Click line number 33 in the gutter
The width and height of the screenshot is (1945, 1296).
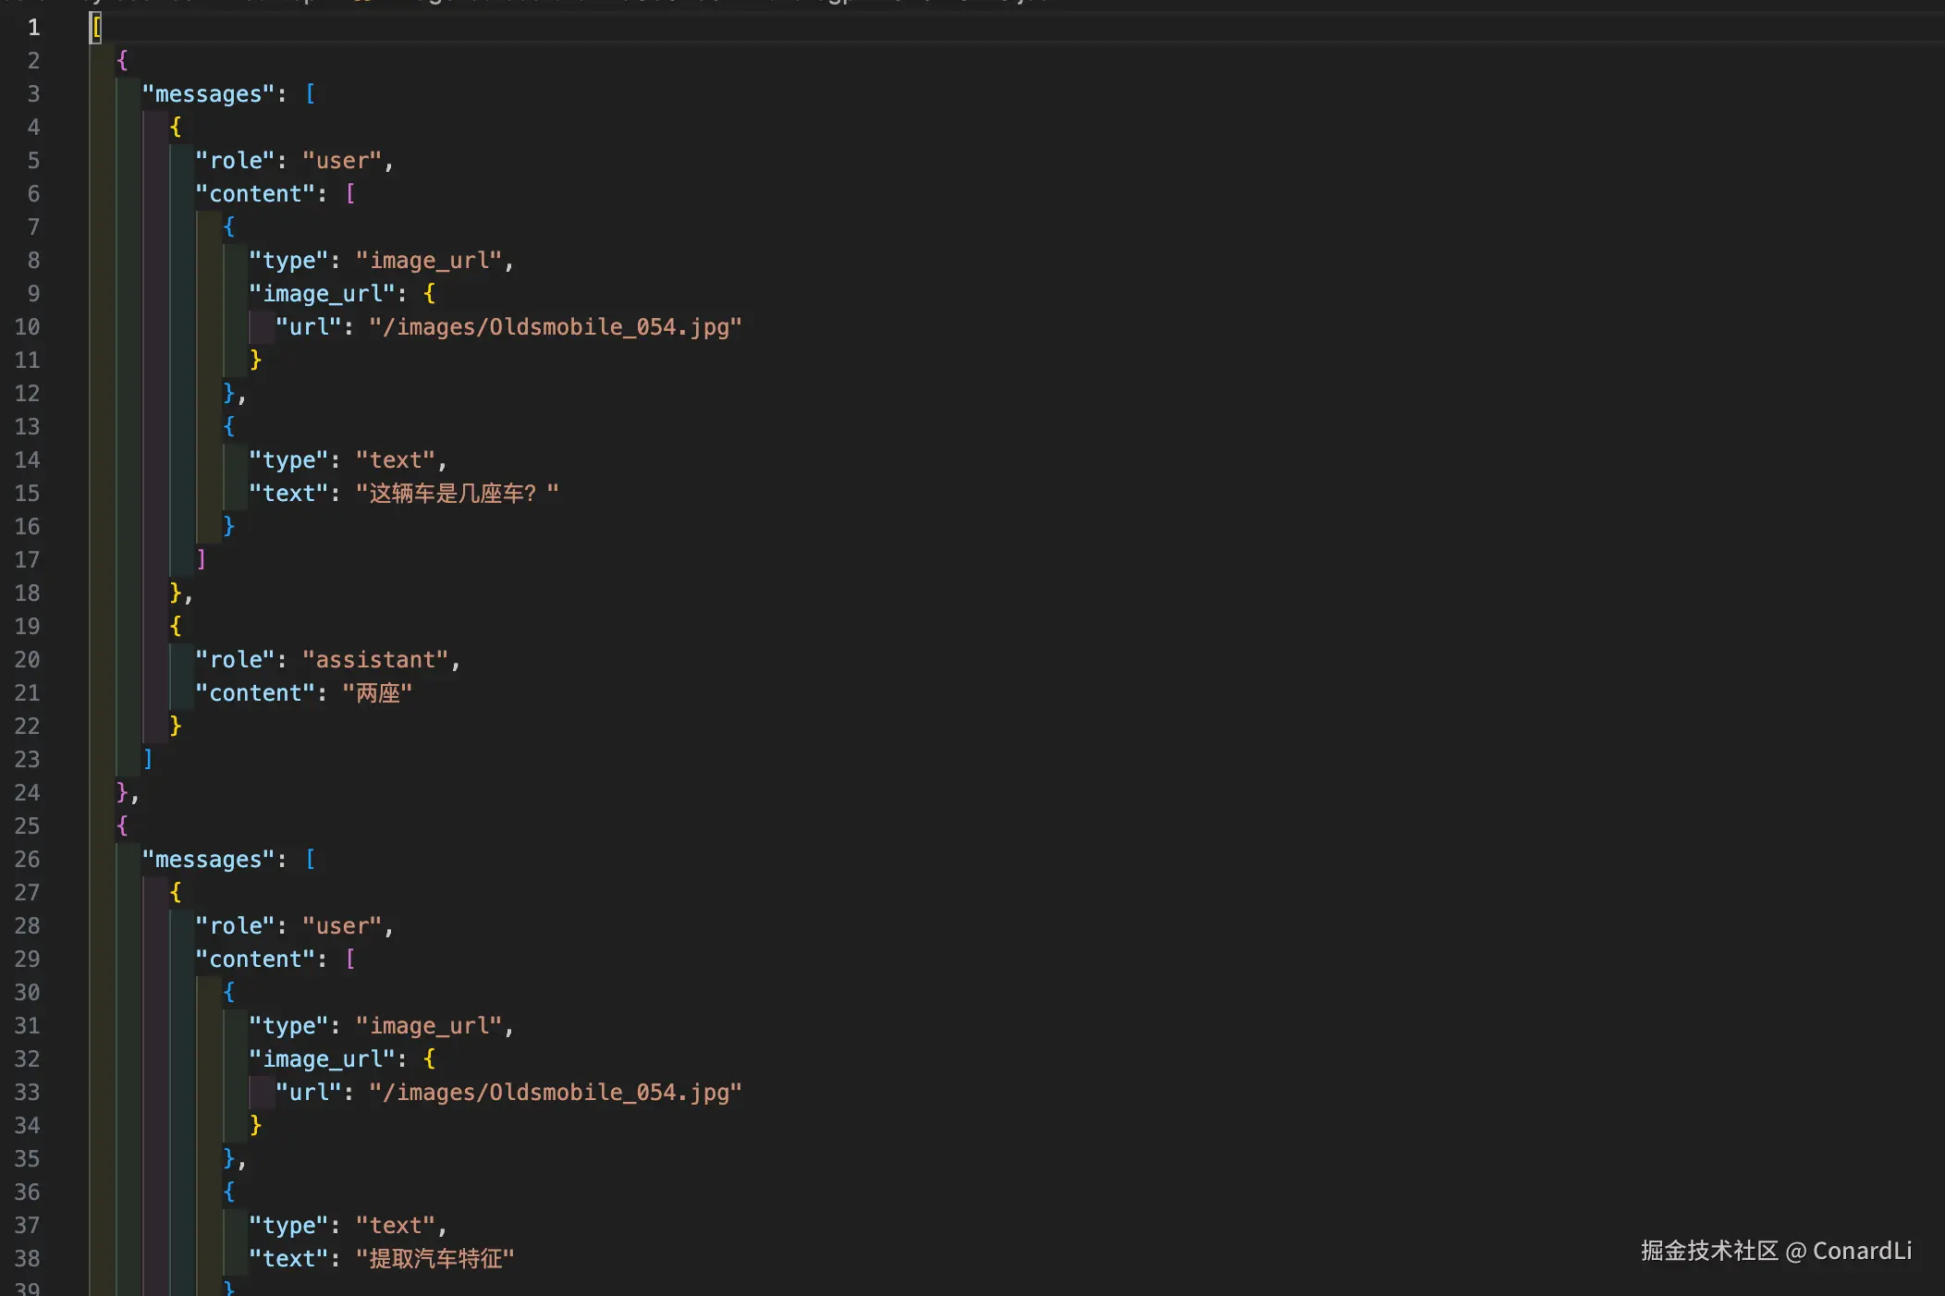click(x=28, y=1093)
